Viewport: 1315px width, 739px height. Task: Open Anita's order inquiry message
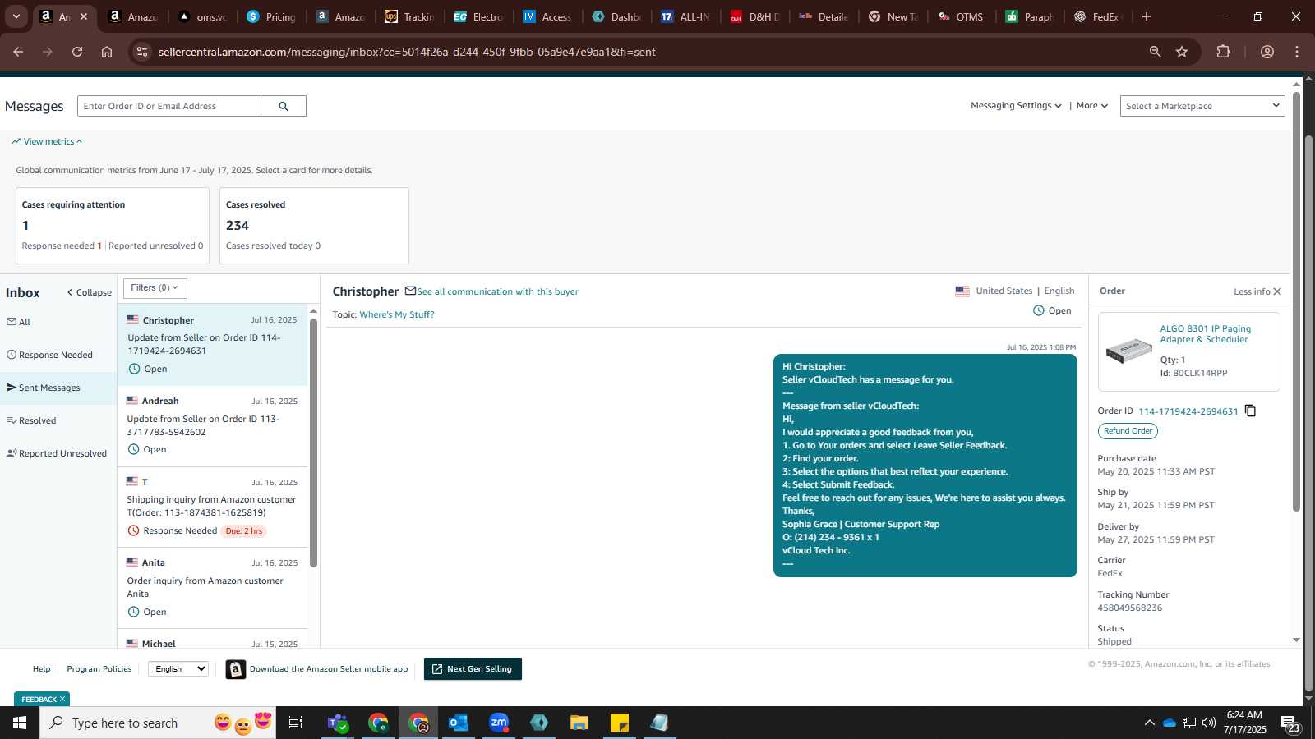[x=213, y=588]
